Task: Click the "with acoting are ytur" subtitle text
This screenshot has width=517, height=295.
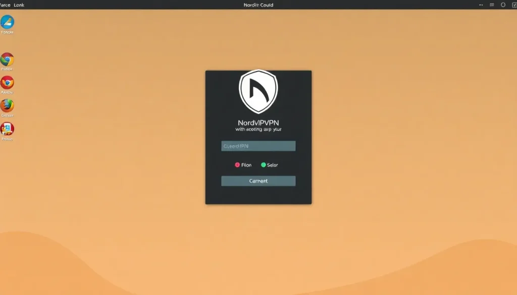Action: [258, 130]
